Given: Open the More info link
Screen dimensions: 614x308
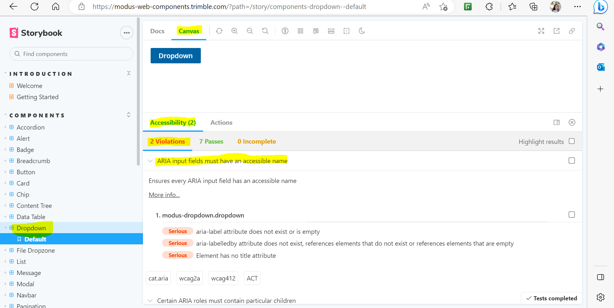Looking at the screenshot, I should 164,194.
